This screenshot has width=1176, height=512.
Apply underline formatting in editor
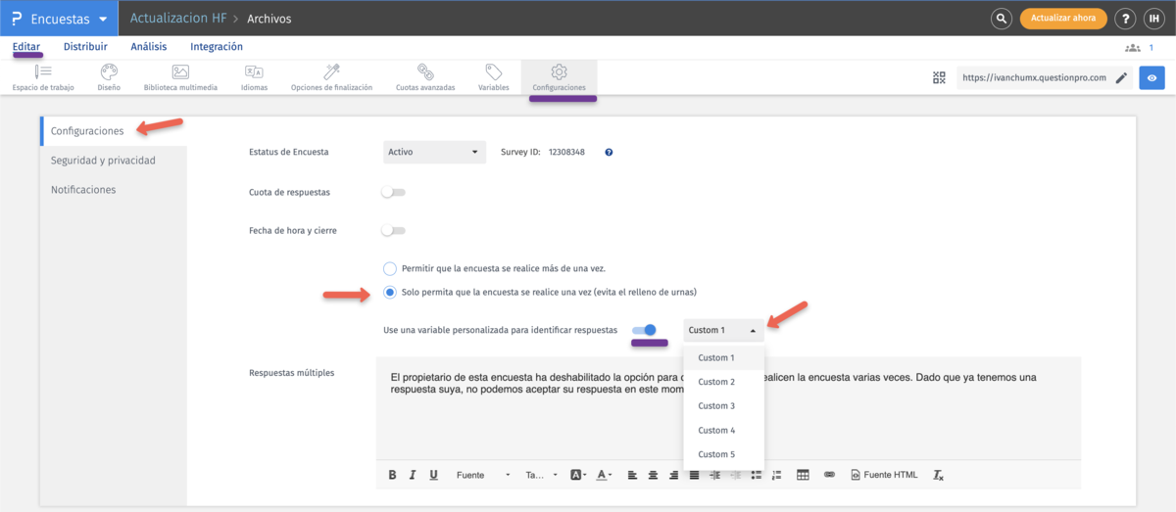pyautogui.click(x=433, y=475)
